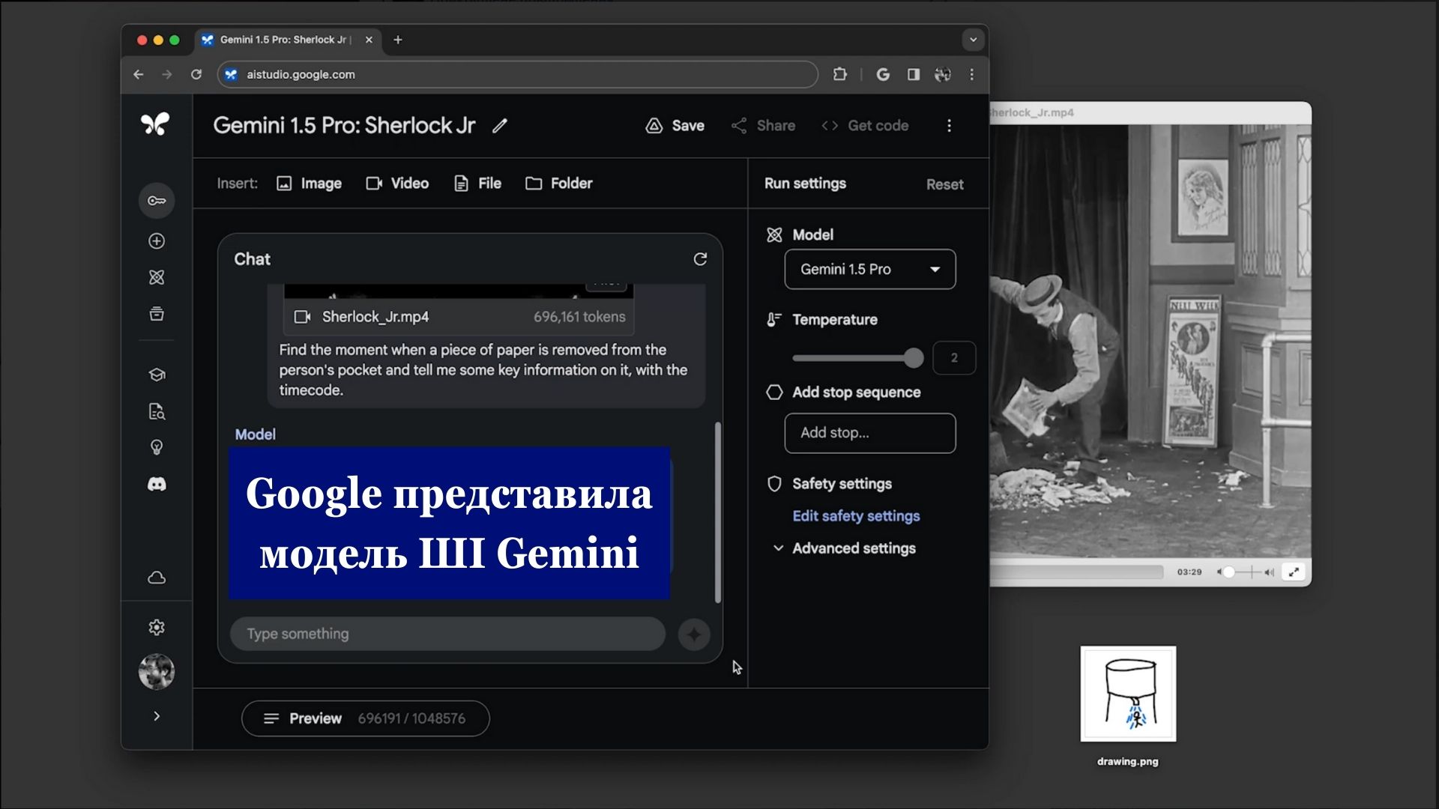1439x809 pixels.
Task: Go forward in the browser
Action: point(167,74)
